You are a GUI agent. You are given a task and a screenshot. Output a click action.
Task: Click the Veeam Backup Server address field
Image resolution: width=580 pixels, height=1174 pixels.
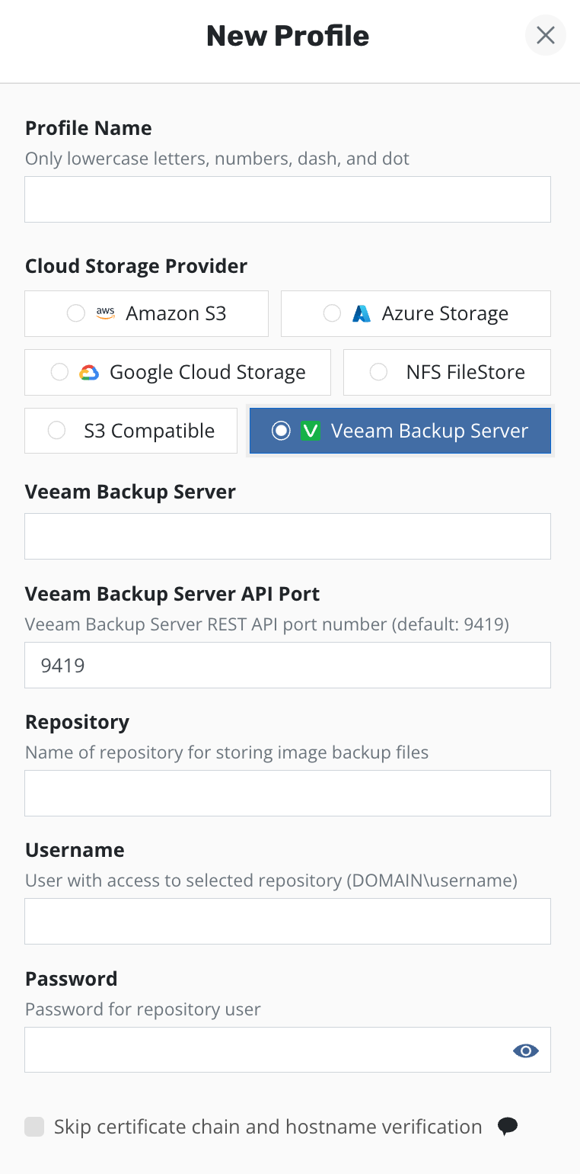pos(287,536)
